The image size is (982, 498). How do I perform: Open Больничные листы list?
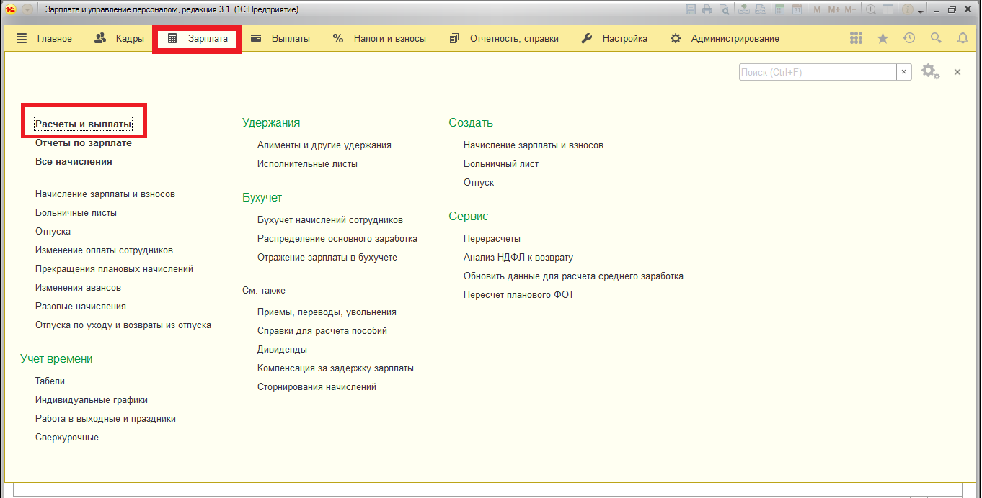pos(76,213)
